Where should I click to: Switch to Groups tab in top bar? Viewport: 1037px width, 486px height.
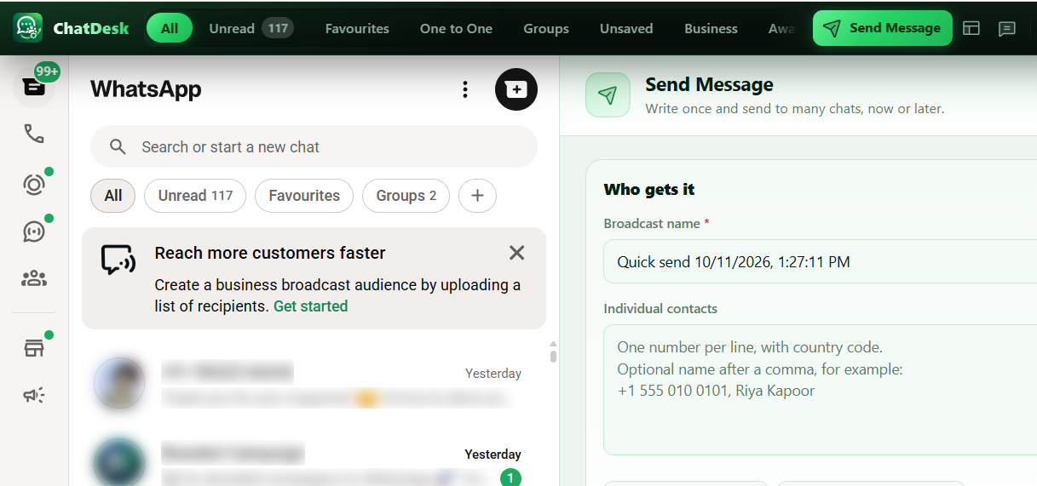point(546,28)
